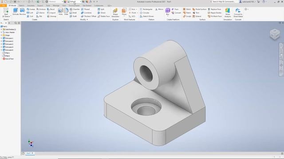Open the File menu tab
The width and height of the screenshot is (284, 159).
[4, 6]
